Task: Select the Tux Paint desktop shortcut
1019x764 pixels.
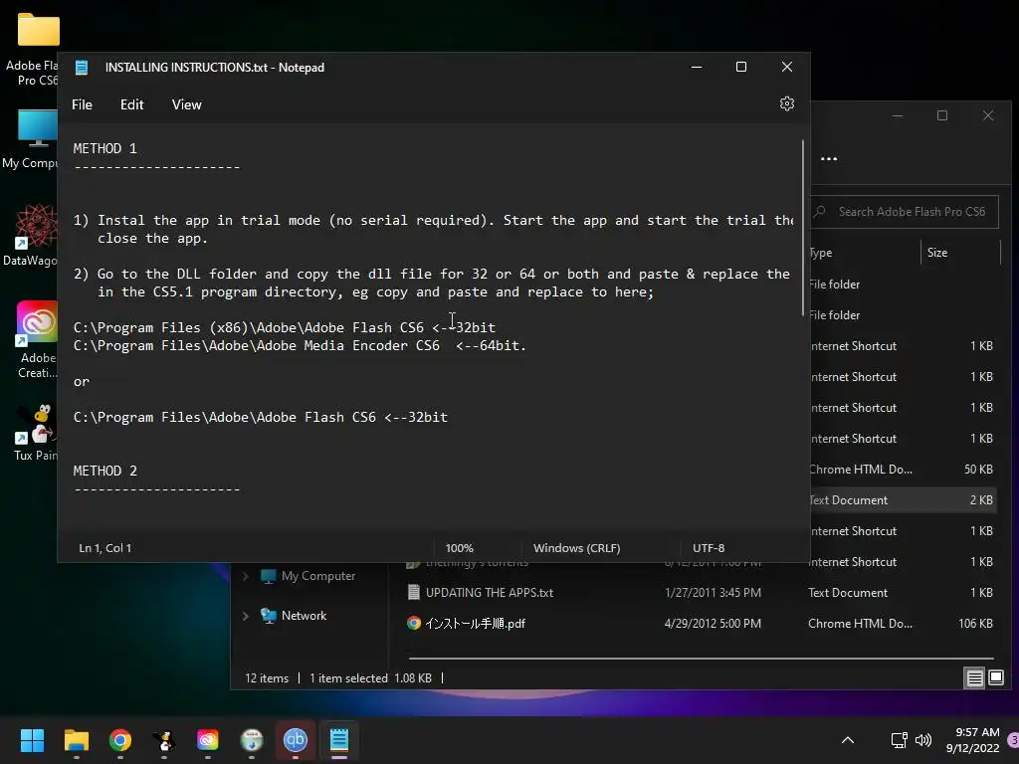Action: pos(36,432)
